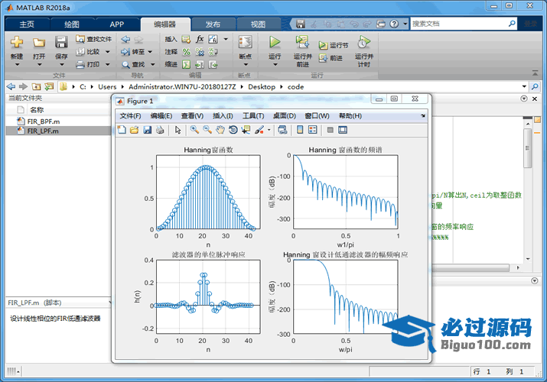Click Run and Time (运行并计时)

[364, 51]
